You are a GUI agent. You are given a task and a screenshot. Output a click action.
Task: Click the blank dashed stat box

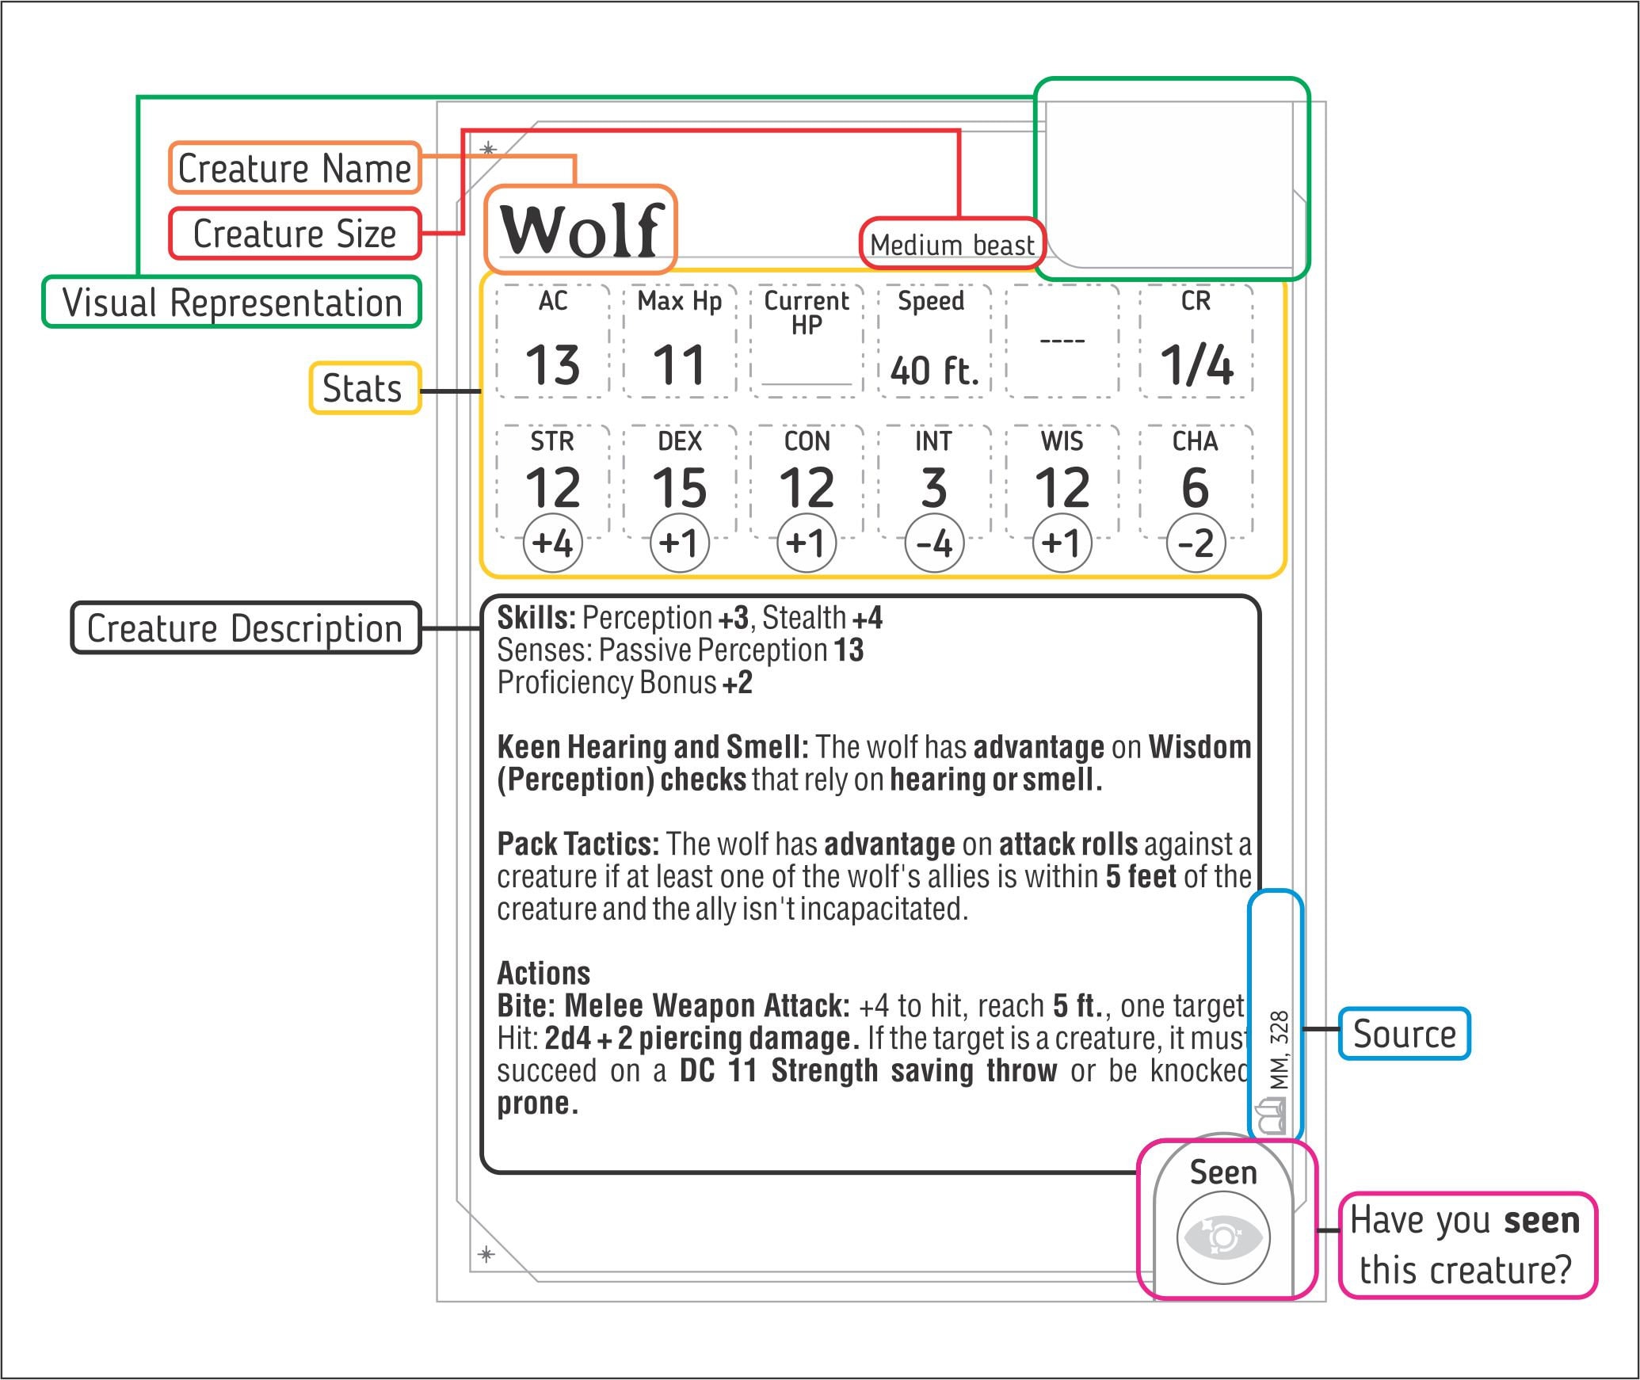point(1062,341)
